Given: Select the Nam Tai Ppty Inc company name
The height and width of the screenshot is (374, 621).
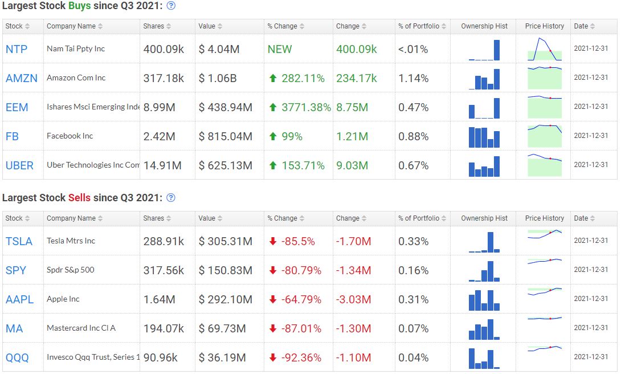Looking at the screenshot, I should click(x=76, y=48).
